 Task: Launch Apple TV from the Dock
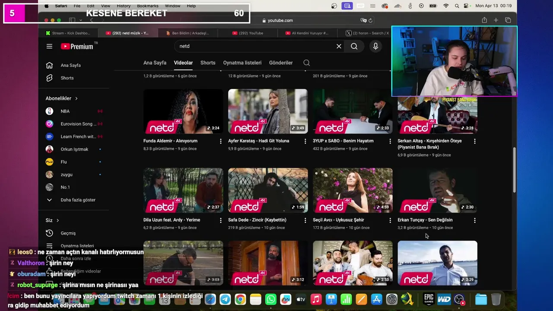(301, 299)
